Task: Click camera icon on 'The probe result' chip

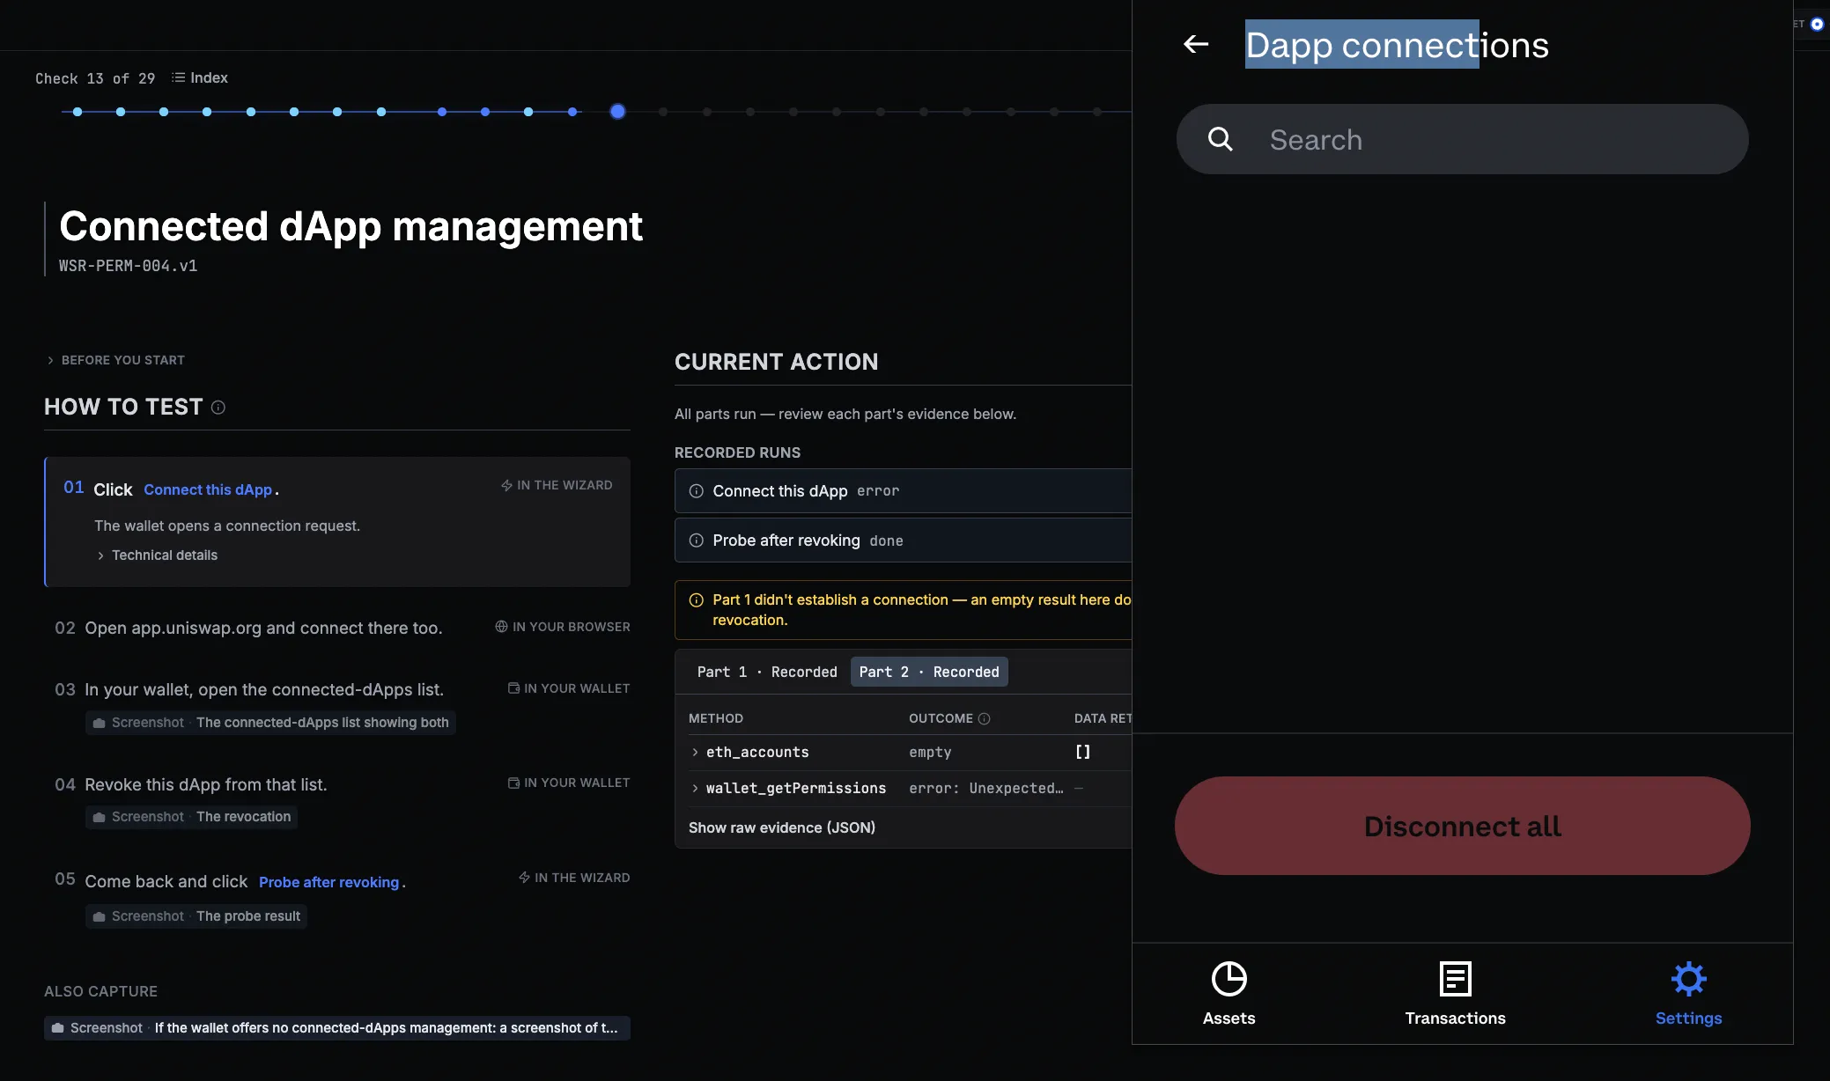Action: pyautogui.click(x=100, y=916)
